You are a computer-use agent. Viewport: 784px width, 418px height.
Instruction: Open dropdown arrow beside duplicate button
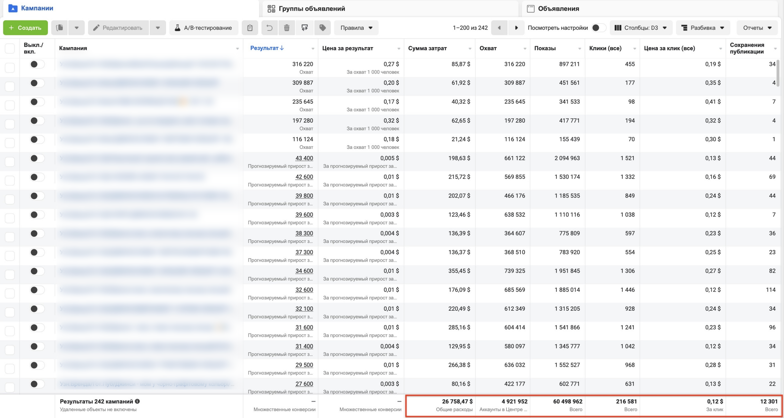(x=77, y=28)
